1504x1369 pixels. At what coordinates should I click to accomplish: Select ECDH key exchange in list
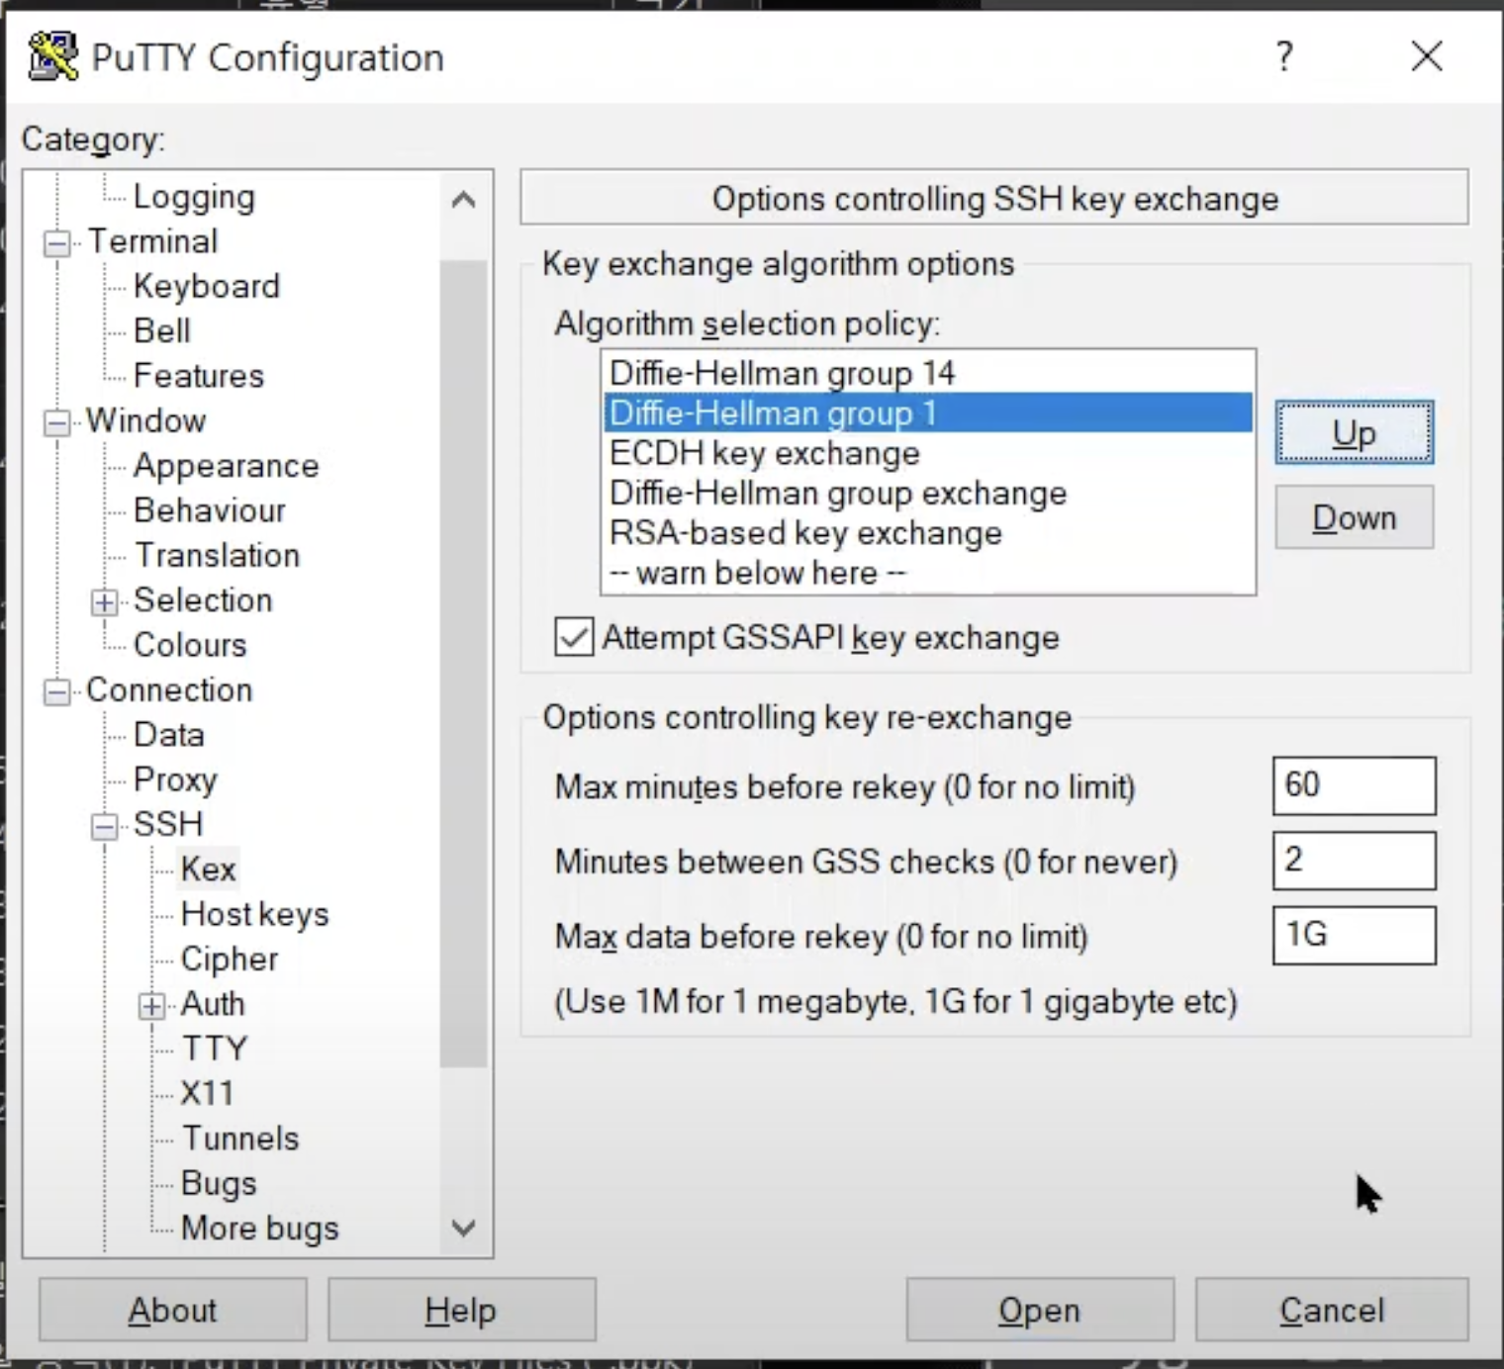click(x=927, y=453)
